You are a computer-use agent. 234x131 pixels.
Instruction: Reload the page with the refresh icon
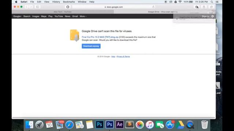153,7
